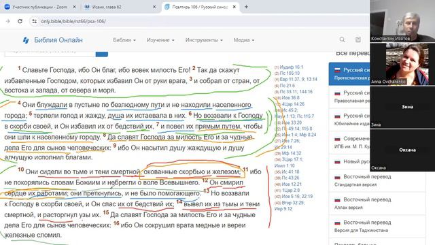Screen dimensions: 435x245
Task: Open cross-reference 1Цар 2:8
Action: pyautogui.click(x=291, y=191)
